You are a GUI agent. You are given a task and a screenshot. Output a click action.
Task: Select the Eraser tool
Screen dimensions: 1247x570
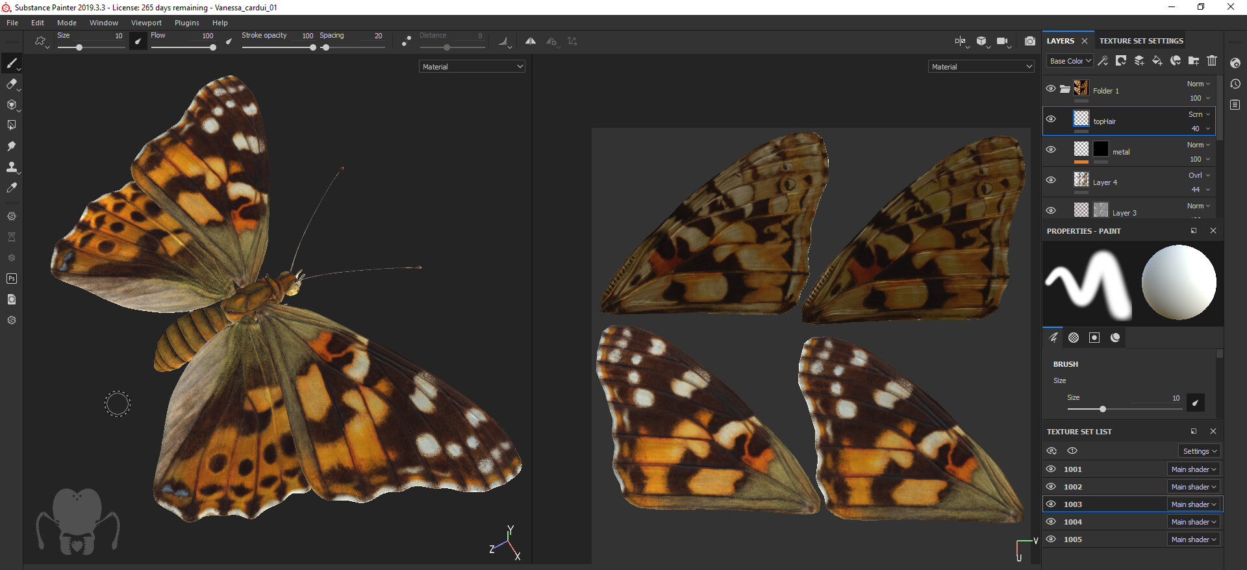(12, 84)
